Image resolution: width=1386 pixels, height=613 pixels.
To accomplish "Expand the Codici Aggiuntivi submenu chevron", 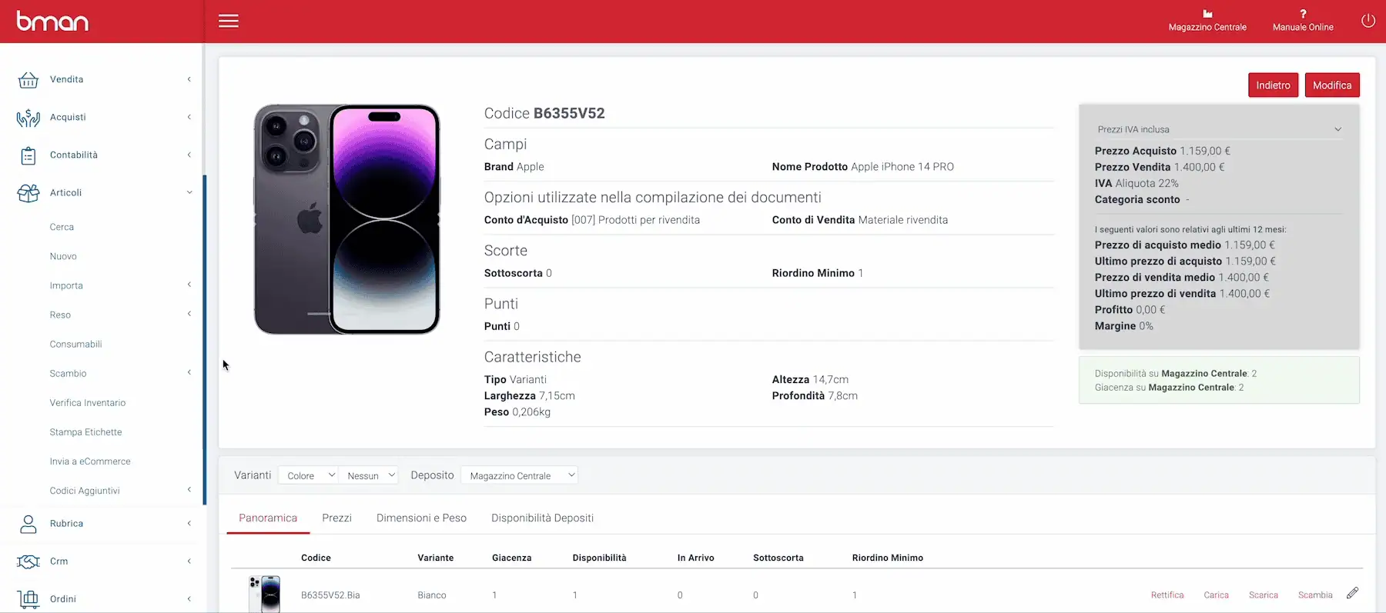I will (x=189, y=490).
